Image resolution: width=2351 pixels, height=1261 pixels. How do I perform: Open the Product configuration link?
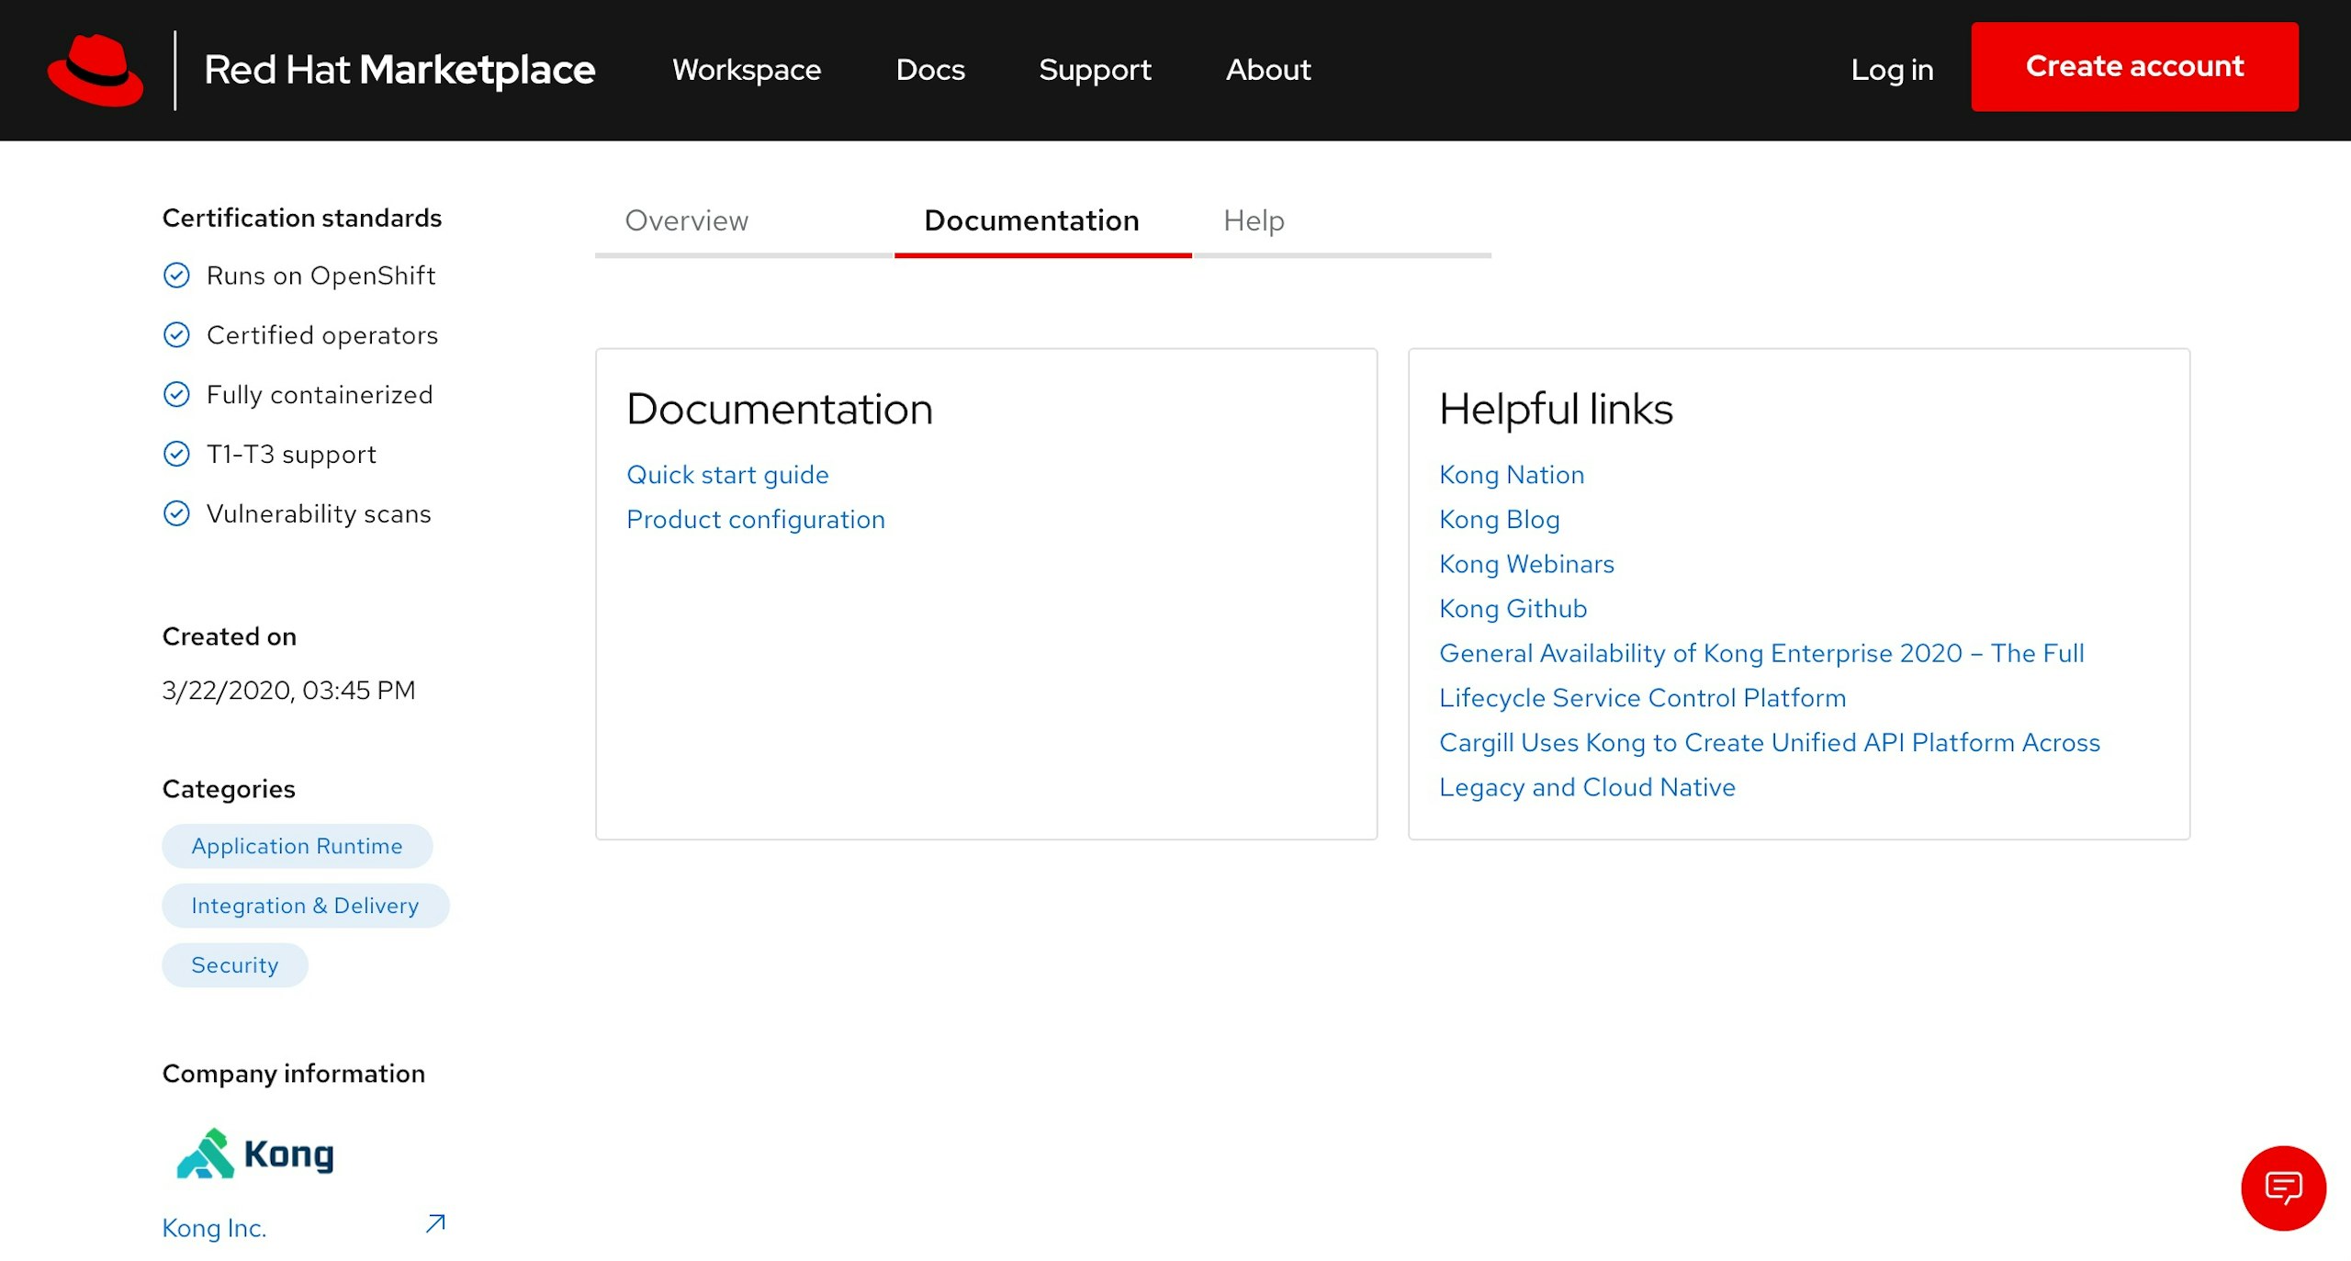(755, 520)
